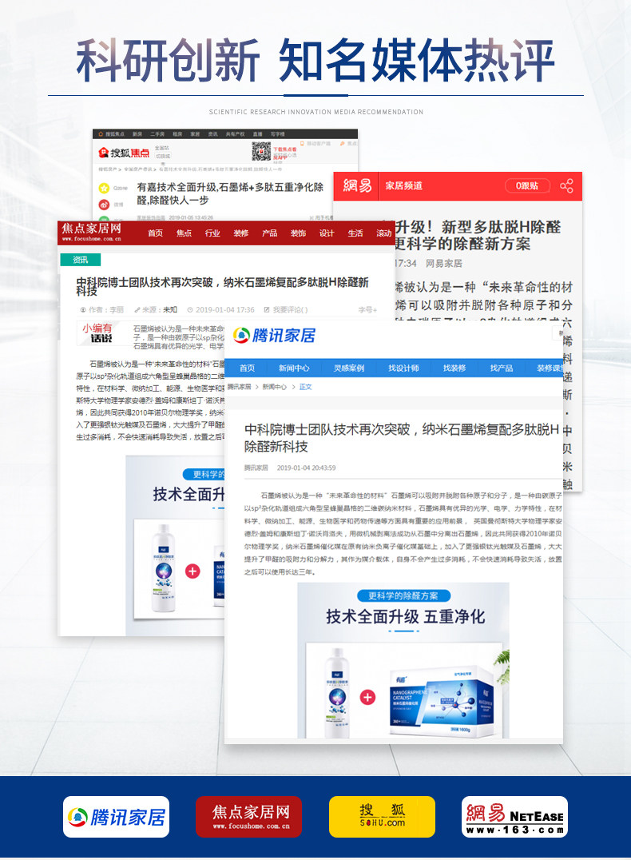Open 装饰 in the Focus Home red navbar
Image resolution: width=631 pixels, height=860 pixels.
pyautogui.click(x=298, y=233)
